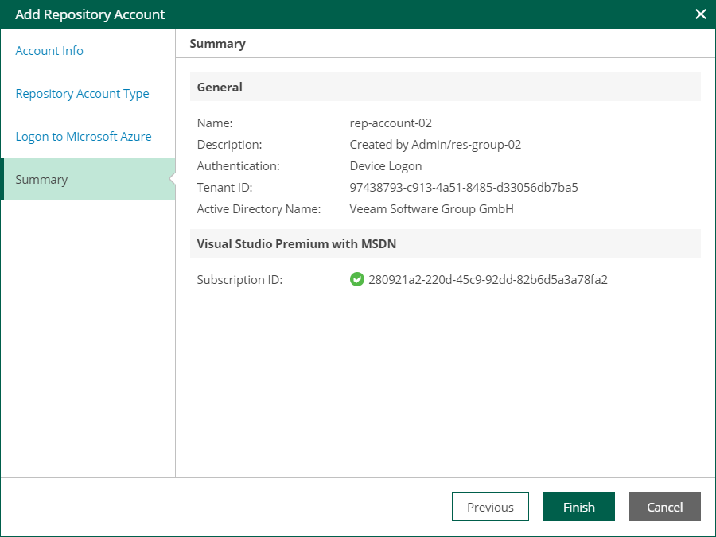716x537 pixels.
Task: Switch to the Logon to Microsoft Azure step
Action: point(84,137)
